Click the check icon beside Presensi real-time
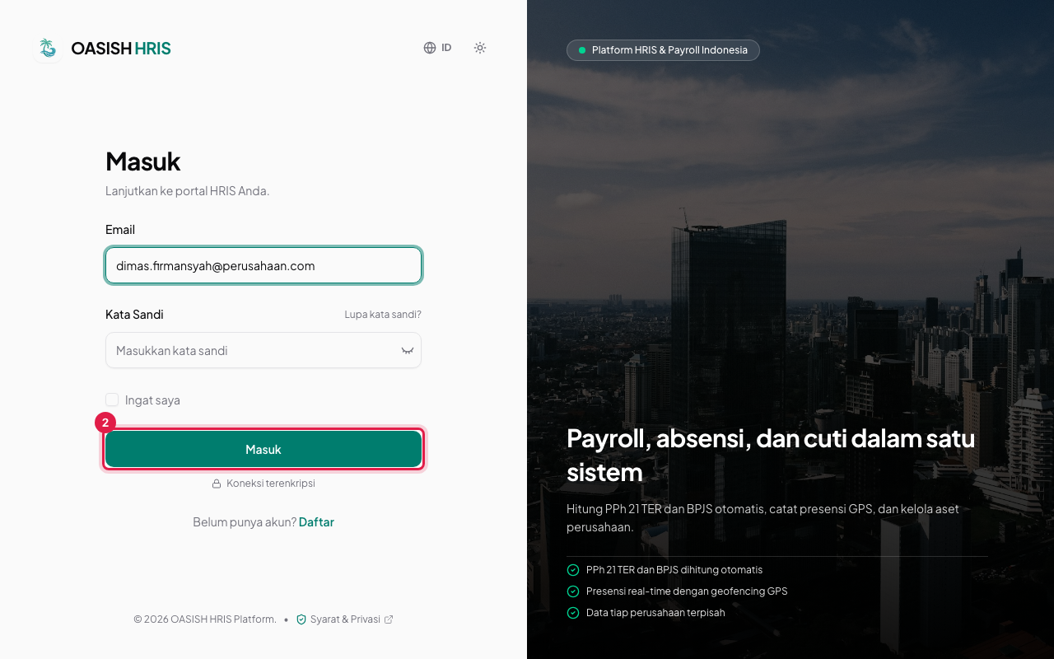 [x=573, y=591]
